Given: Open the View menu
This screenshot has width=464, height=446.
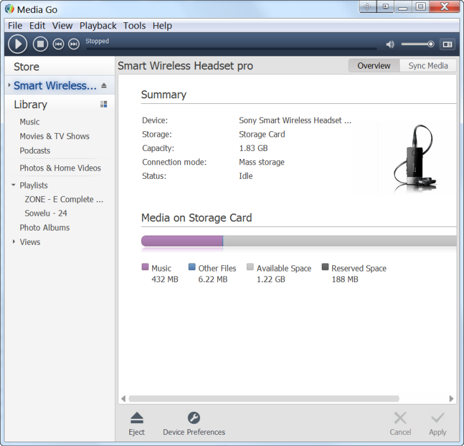Looking at the screenshot, I should (x=62, y=25).
